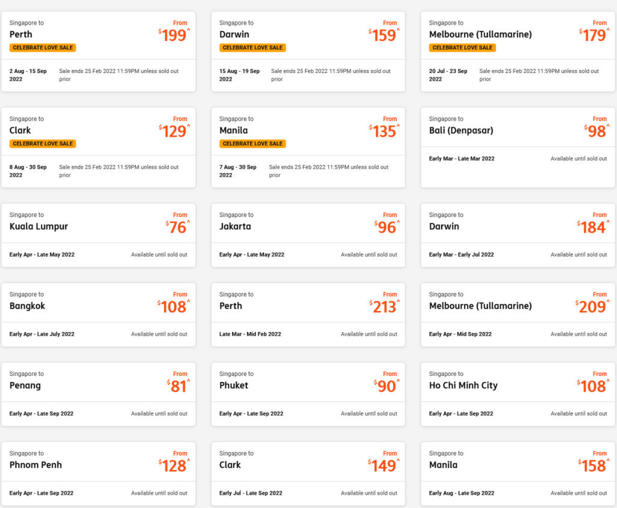Open the Kuala Lumpur fare card

click(98, 227)
